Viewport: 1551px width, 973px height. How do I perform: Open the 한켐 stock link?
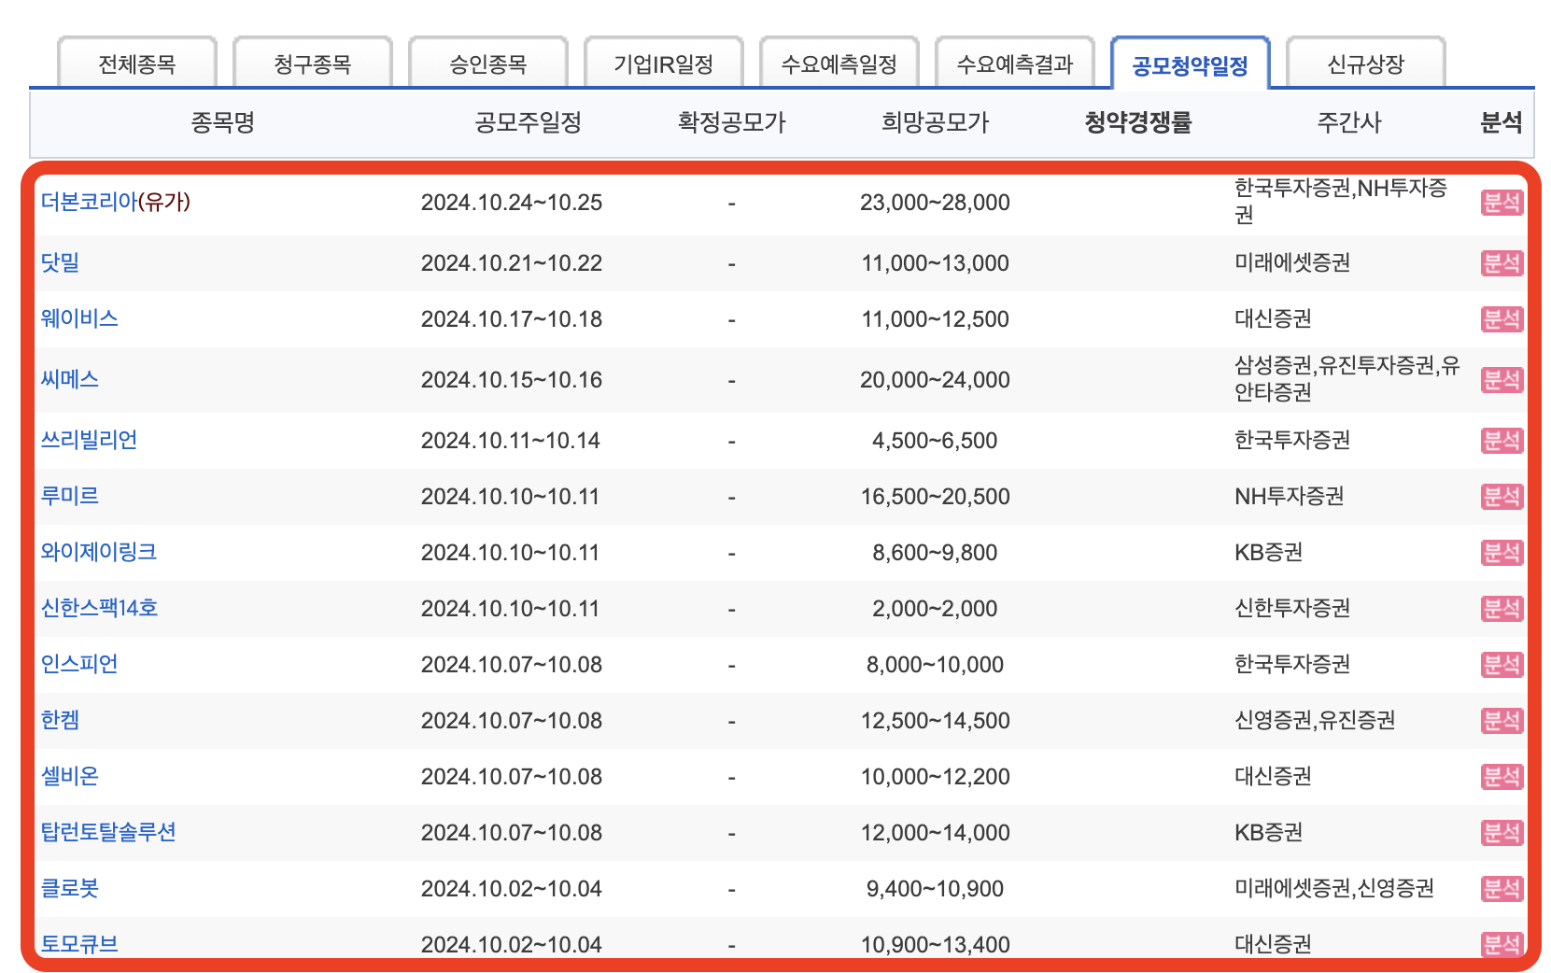pyautogui.click(x=60, y=720)
